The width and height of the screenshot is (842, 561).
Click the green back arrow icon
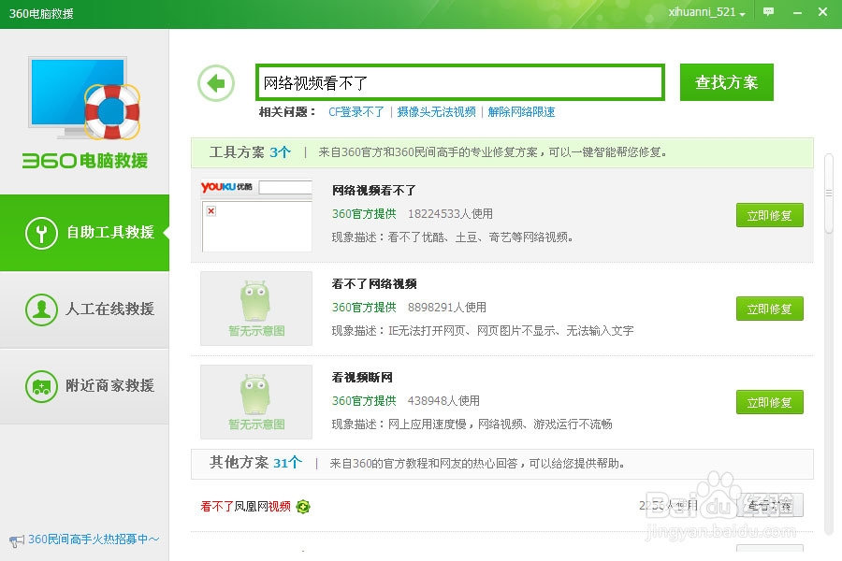tap(215, 82)
